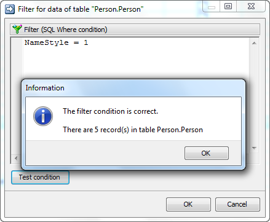Click scroll down arrow in SQL editor
270x222 pixels.
coord(254,148)
